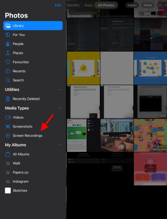The height and width of the screenshot is (219, 167).
Task: Select the Library row label
Action: pyautogui.click(x=18, y=26)
